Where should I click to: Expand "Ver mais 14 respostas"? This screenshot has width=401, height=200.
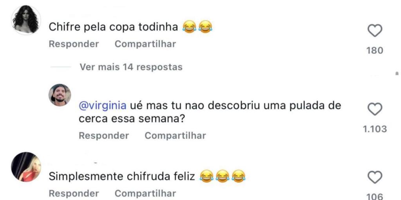(x=131, y=67)
